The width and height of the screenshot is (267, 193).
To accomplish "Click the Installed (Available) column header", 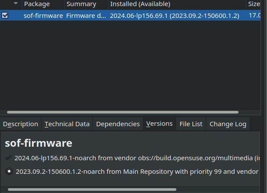I will tap(140, 4).
